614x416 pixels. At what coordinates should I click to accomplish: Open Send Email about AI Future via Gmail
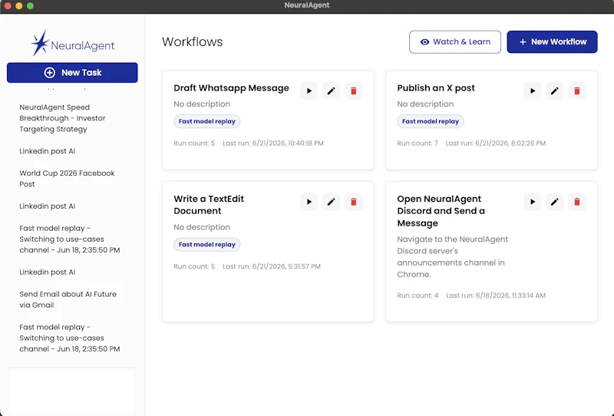[68, 299]
